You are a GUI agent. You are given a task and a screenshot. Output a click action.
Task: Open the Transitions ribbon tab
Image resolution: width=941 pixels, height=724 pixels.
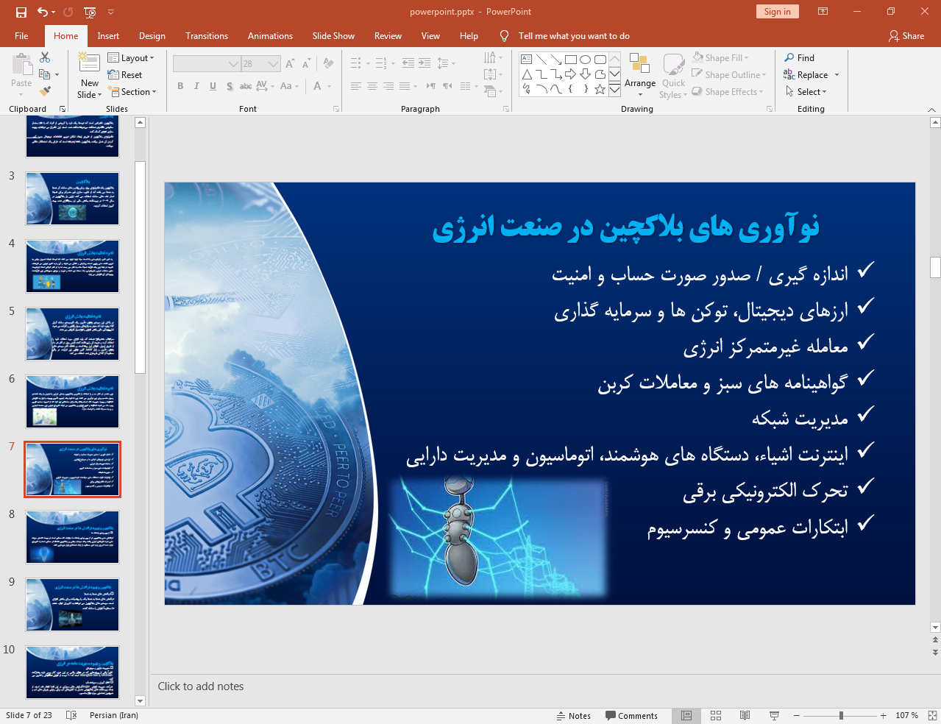tap(206, 36)
